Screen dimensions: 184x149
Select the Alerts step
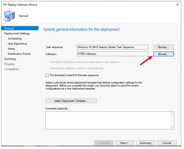pos(11,49)
